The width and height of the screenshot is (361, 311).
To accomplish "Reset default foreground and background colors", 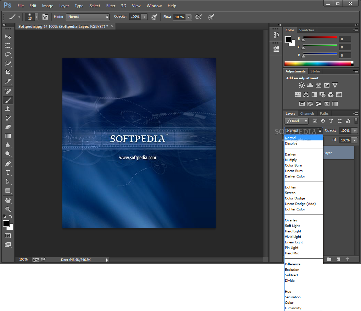I will point(4,217).
